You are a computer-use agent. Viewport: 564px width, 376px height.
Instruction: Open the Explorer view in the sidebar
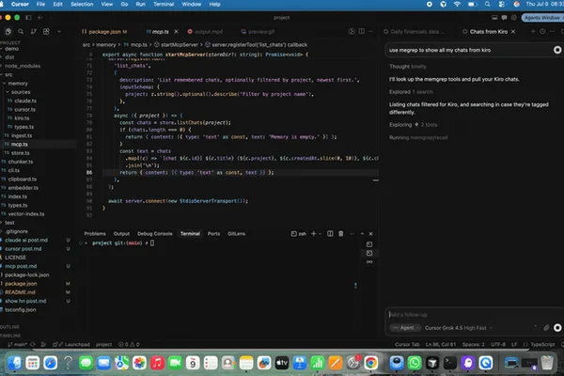coord(8,32)
